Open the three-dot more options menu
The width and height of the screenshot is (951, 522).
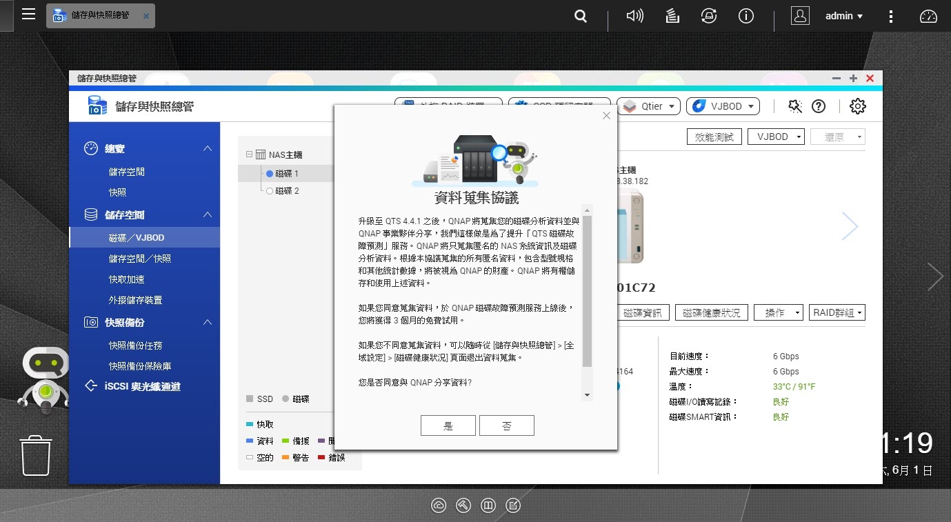[x=892, y=16]
